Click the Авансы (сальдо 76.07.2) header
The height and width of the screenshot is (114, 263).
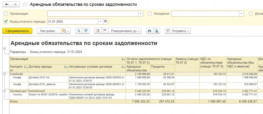[x=187, y=65]
